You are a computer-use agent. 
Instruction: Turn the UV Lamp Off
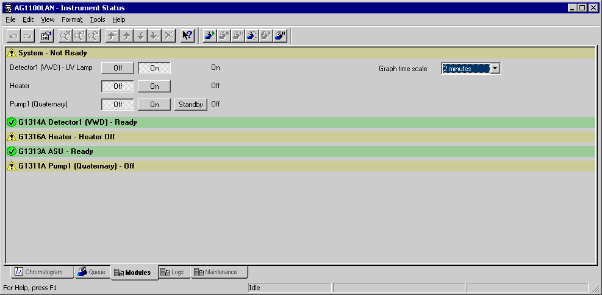point(118,68)
